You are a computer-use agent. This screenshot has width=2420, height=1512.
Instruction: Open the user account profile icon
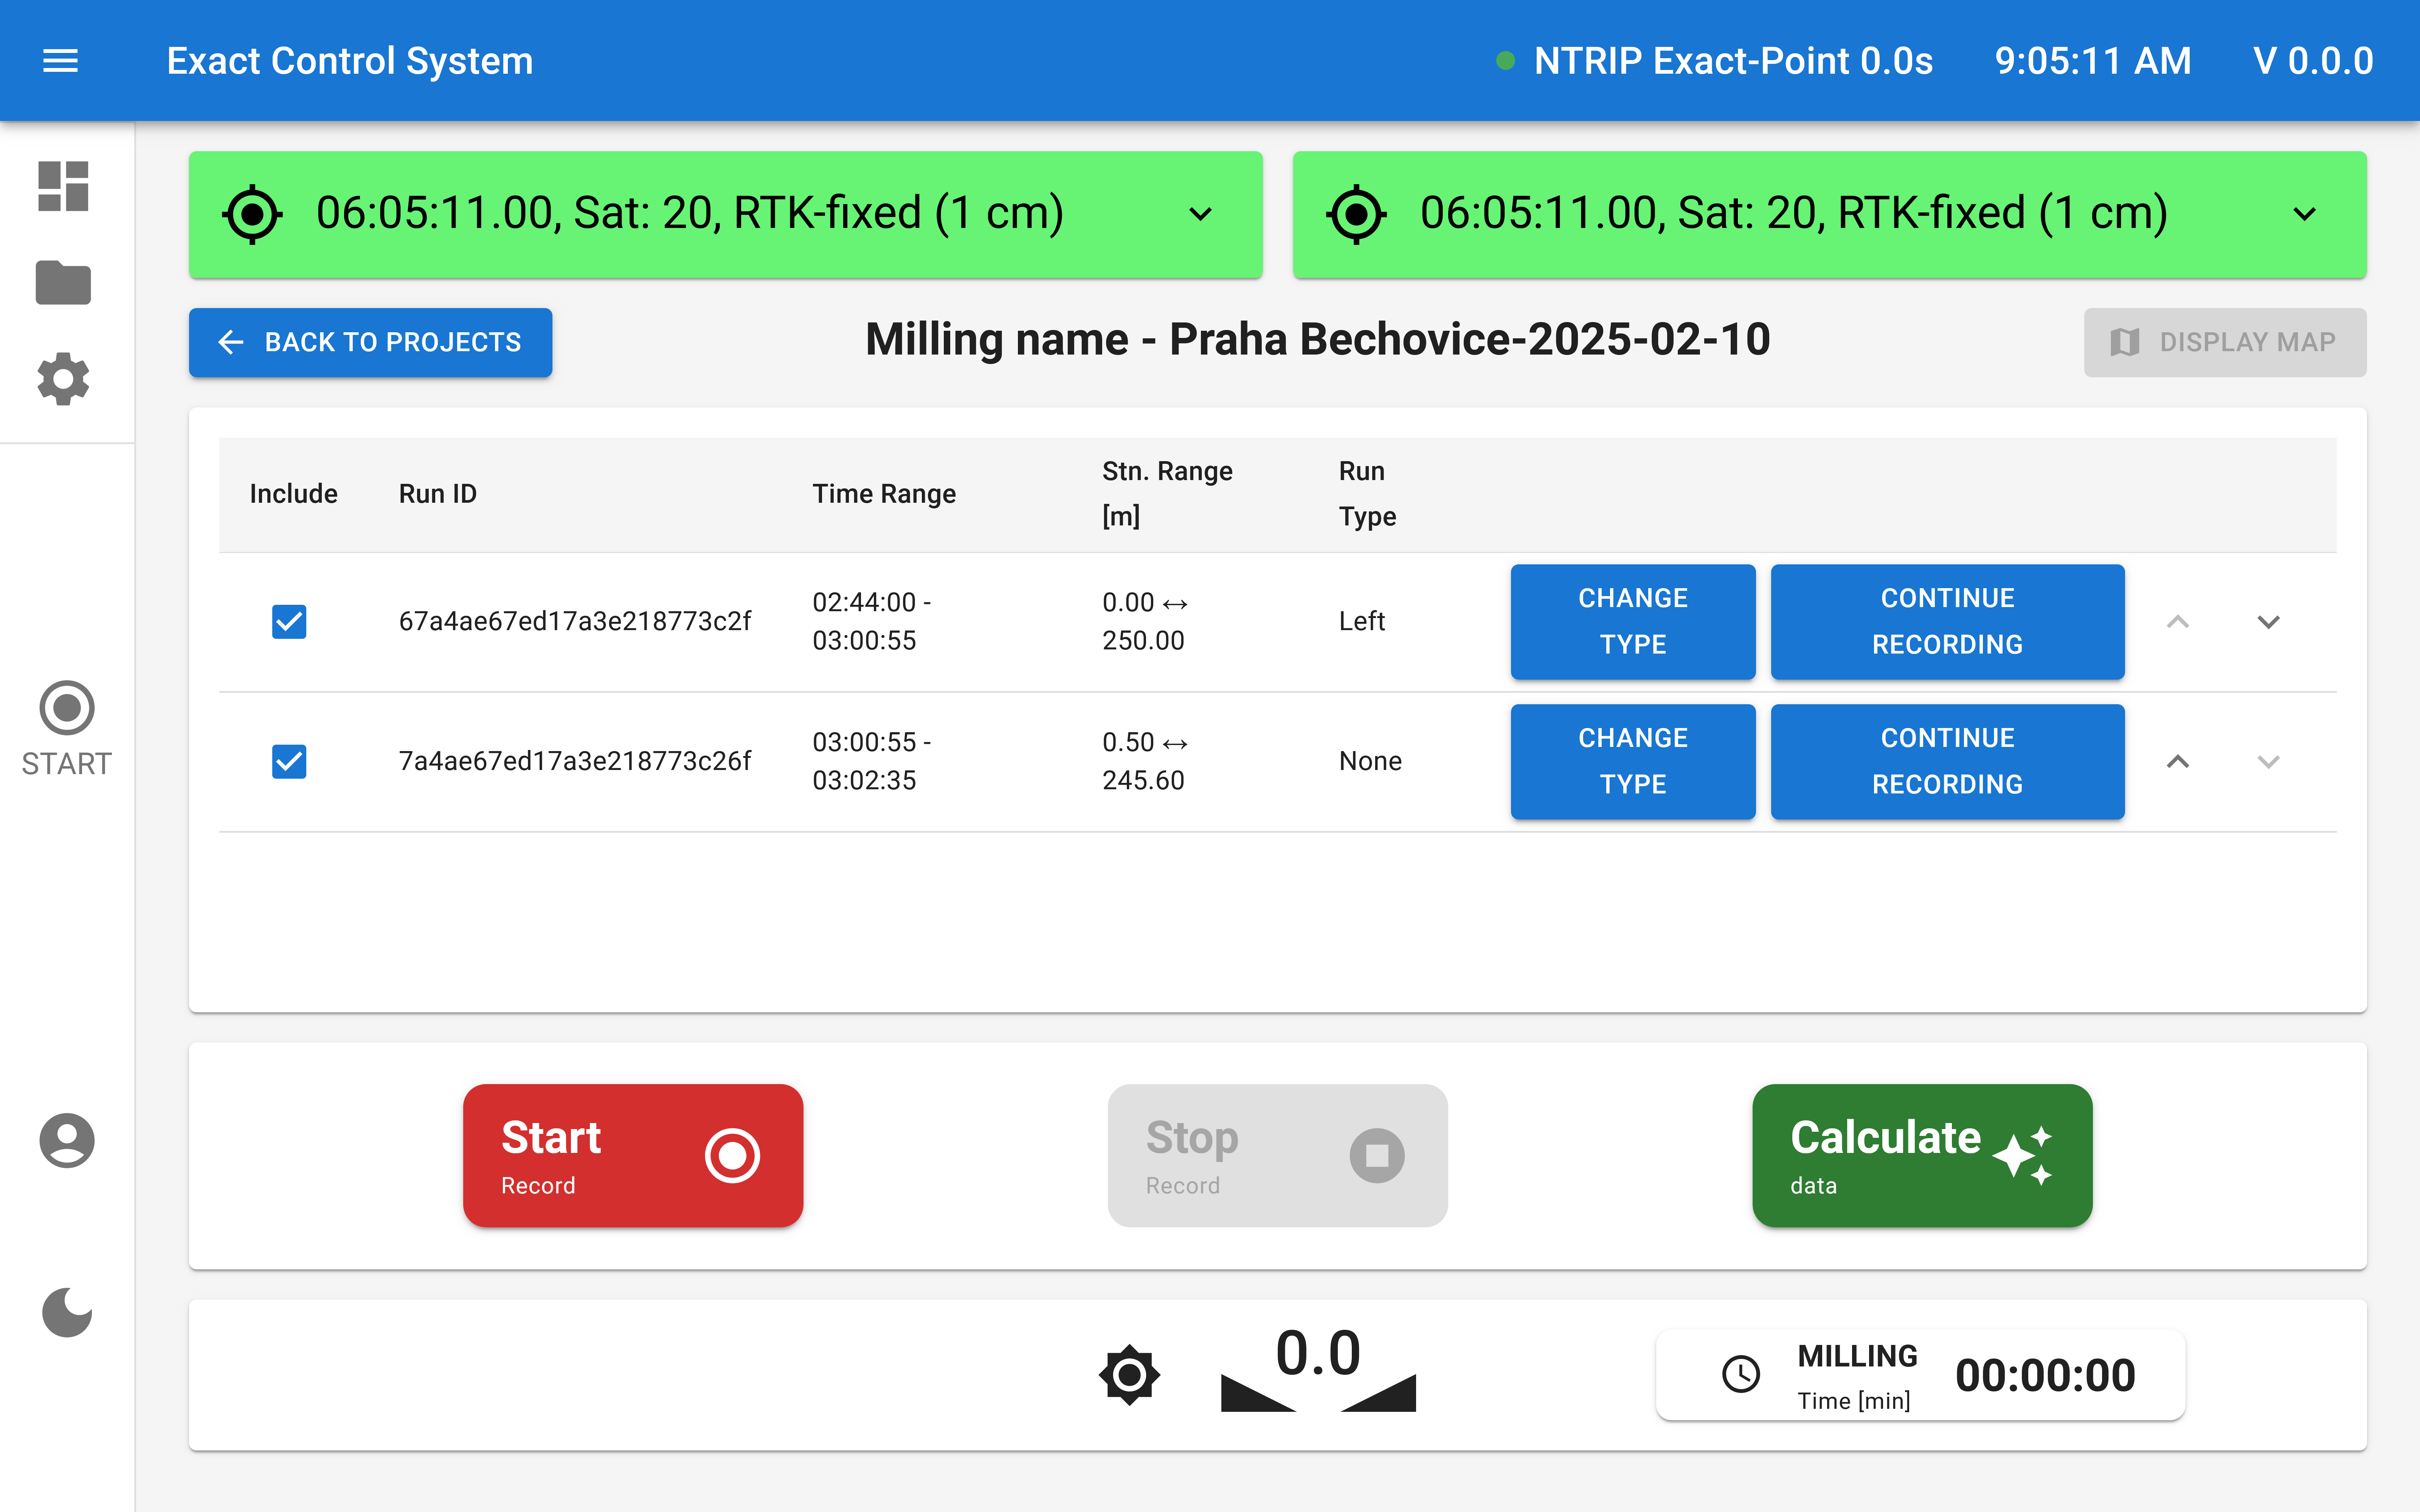(66, 1140)
